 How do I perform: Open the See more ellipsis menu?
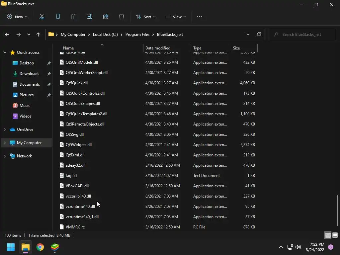click(x=200, y=17)
